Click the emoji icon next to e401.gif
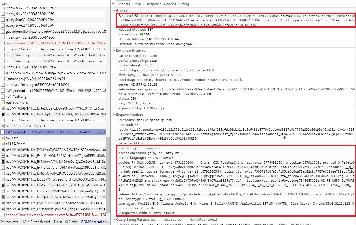Viewport: 356px width, 225px height. pyautogui.click(x=3, y=138)
